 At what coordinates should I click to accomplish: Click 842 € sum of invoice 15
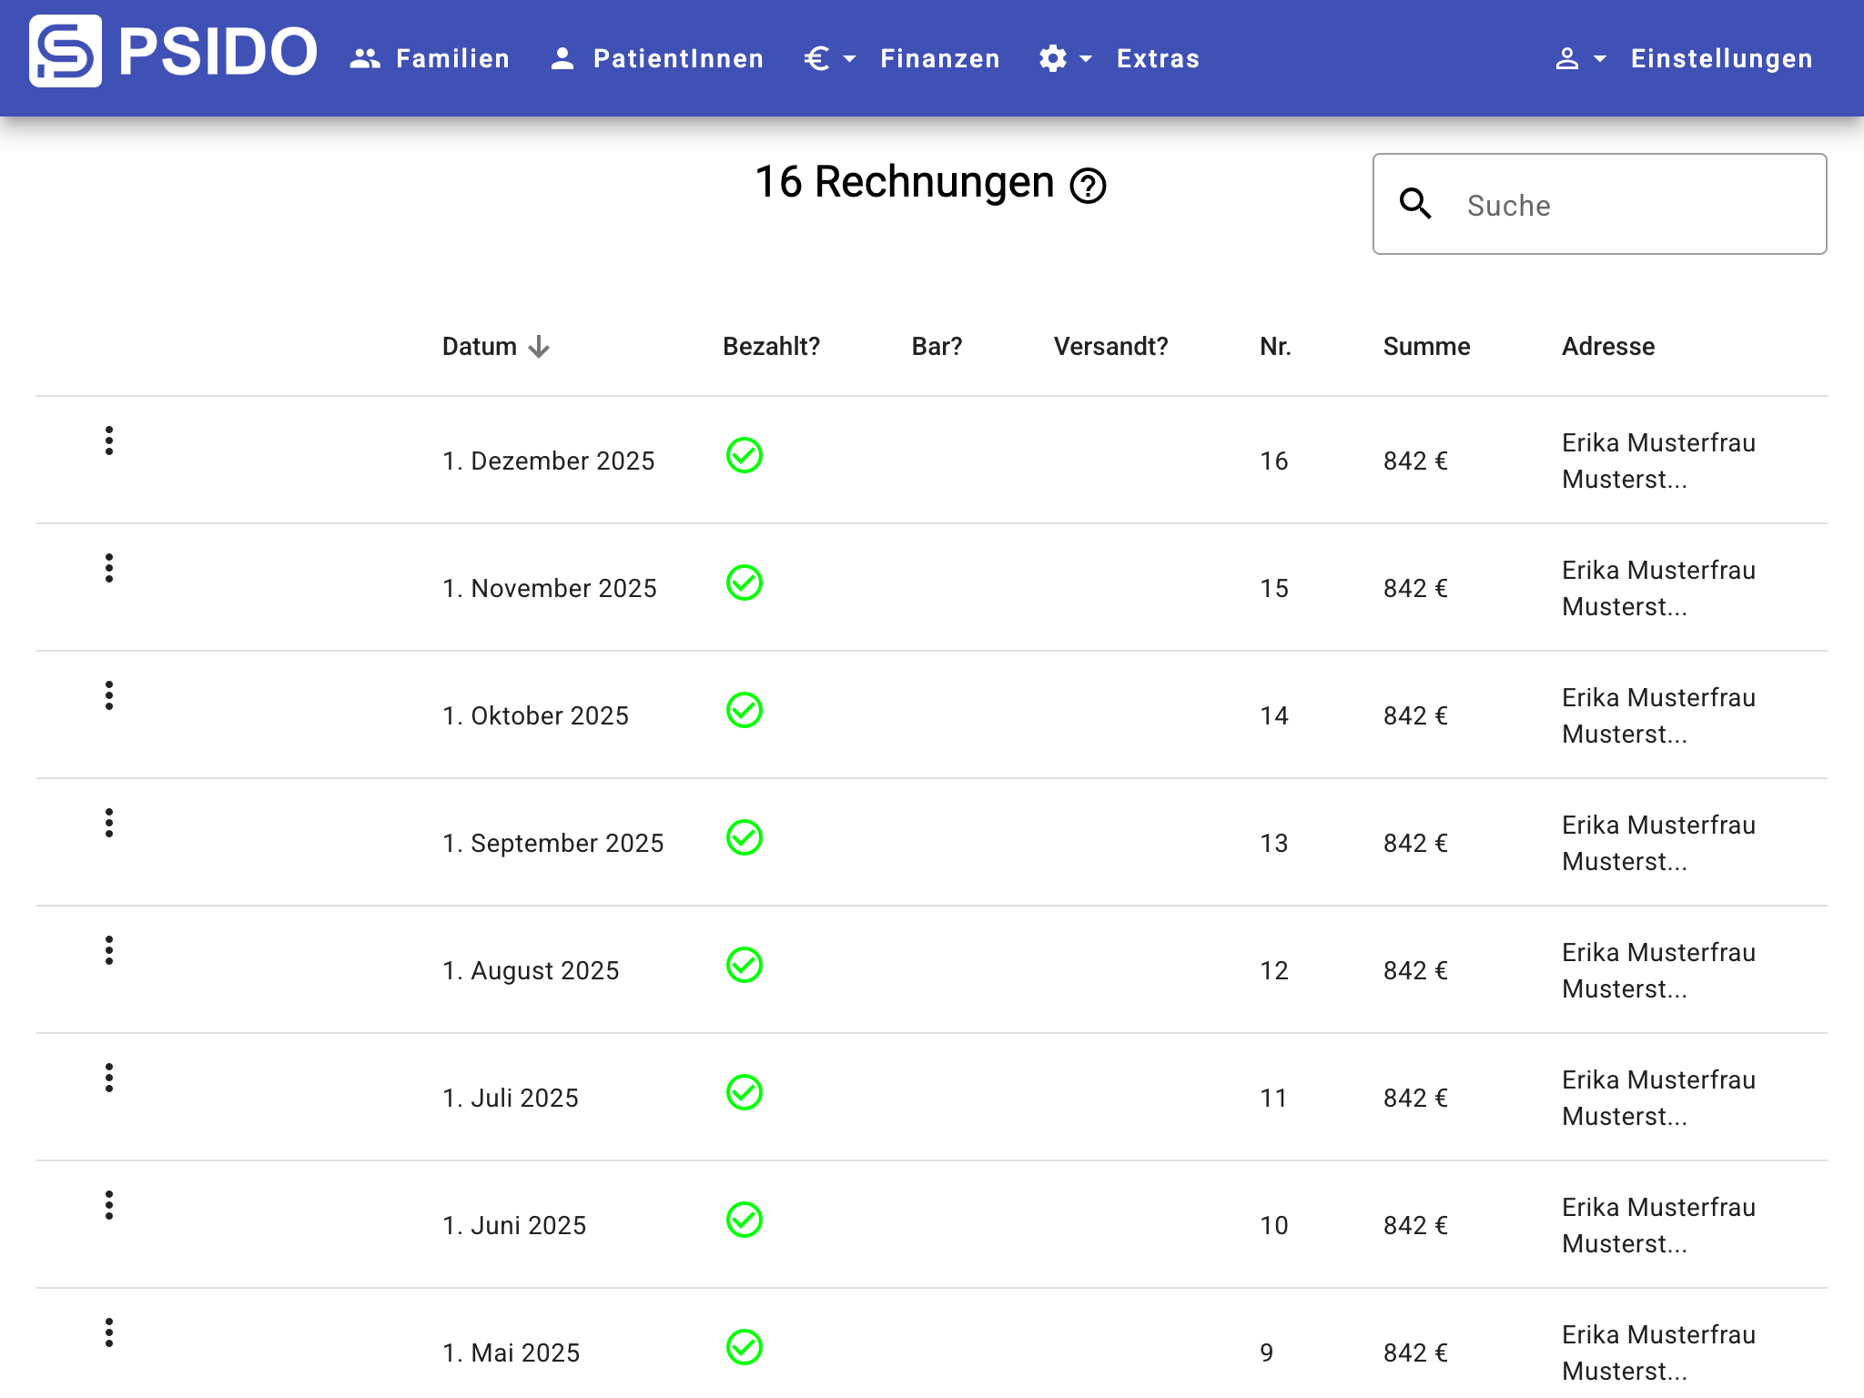[1415, 588]
